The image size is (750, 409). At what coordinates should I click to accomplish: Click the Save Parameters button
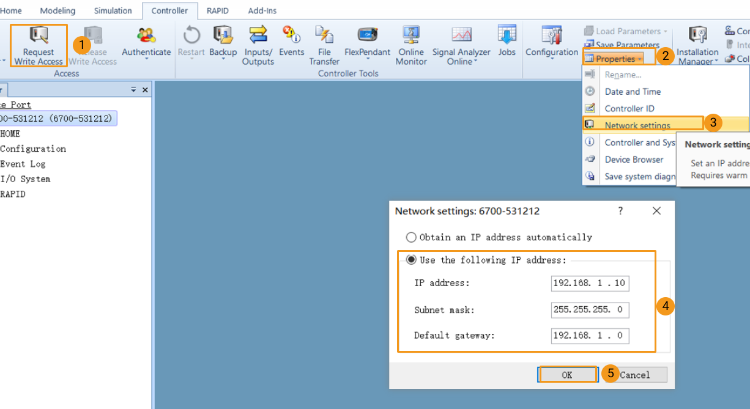pos(622,45)
